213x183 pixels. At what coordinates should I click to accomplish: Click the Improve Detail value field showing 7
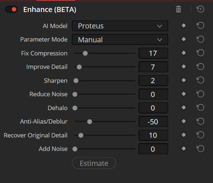pos(153,67)
